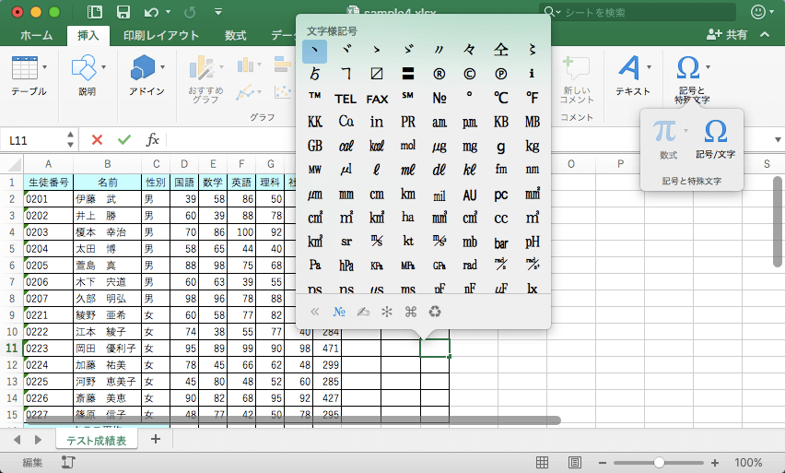Open the Name Box dropdown showing L11
785x473 pixels.
coord(70,139)
